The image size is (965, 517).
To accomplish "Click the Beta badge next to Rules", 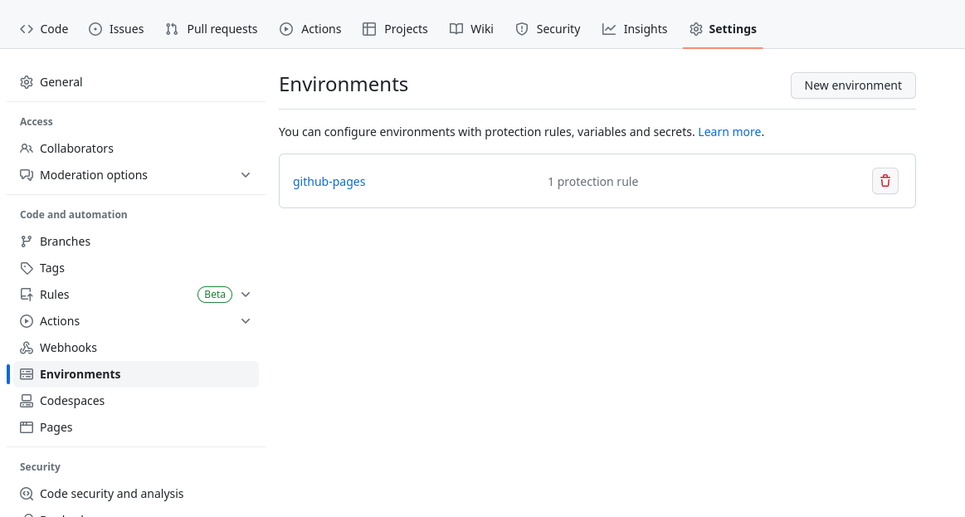I will (215, 294).
